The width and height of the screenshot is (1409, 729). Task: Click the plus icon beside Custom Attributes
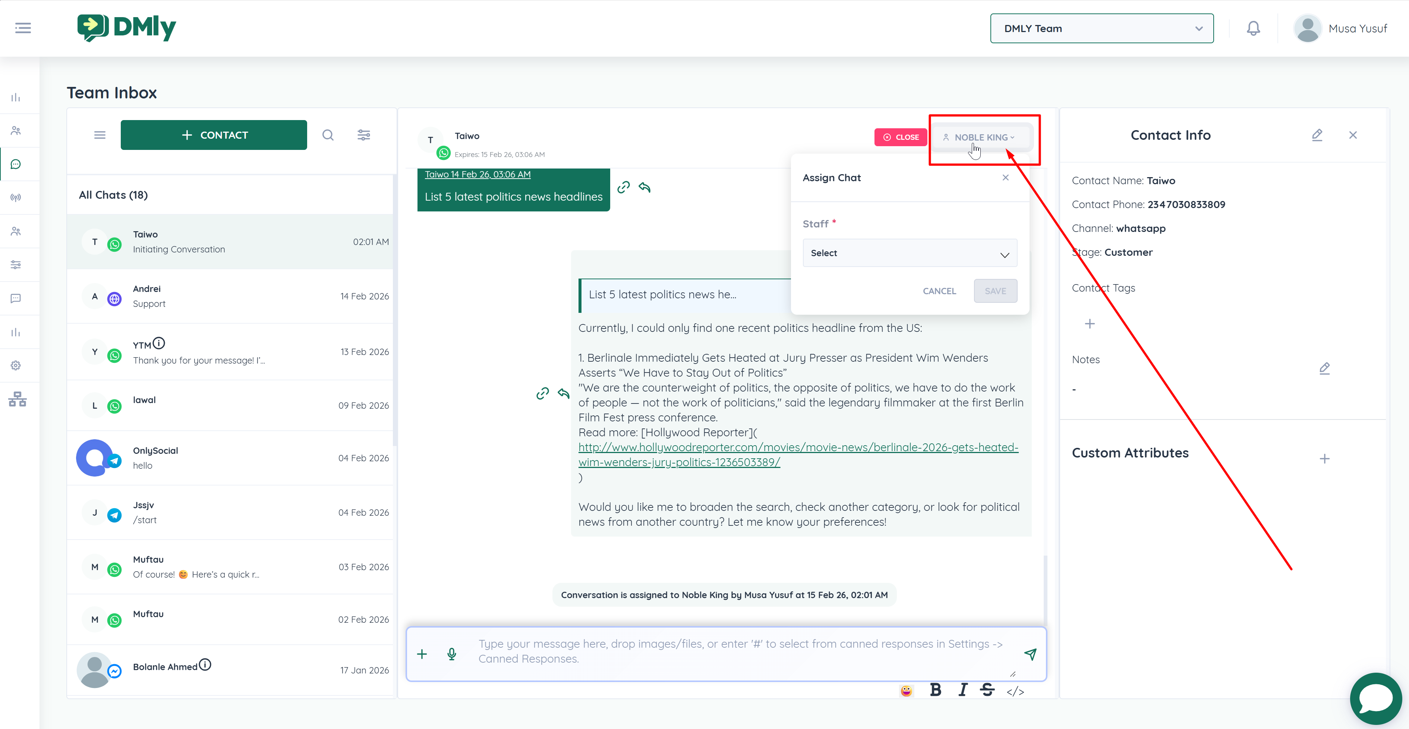(x=1324, y=459)
